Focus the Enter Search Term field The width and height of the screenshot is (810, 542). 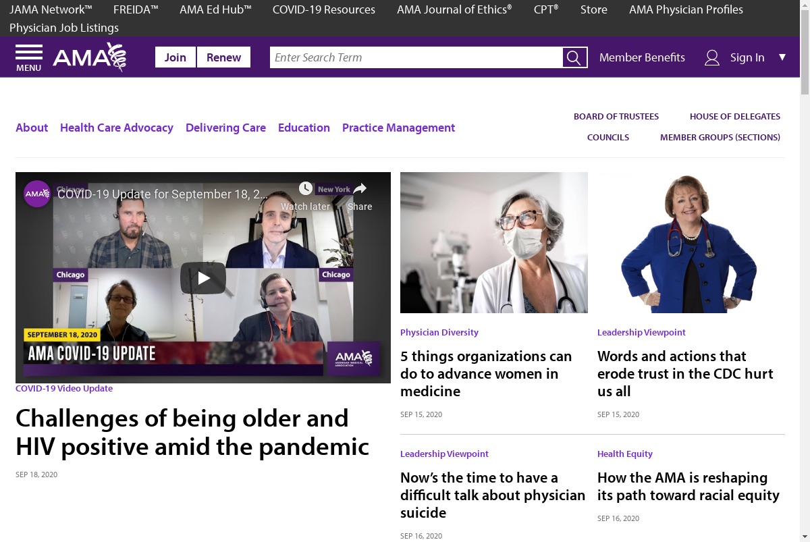(416, 57)
